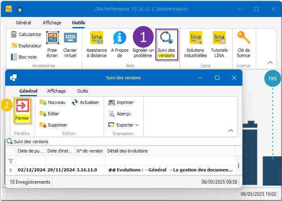Click 06/05/2025 09:58 status timestamp
Image resolution: width=282 pixels, height=201 pixels.
tap(219, 182)
